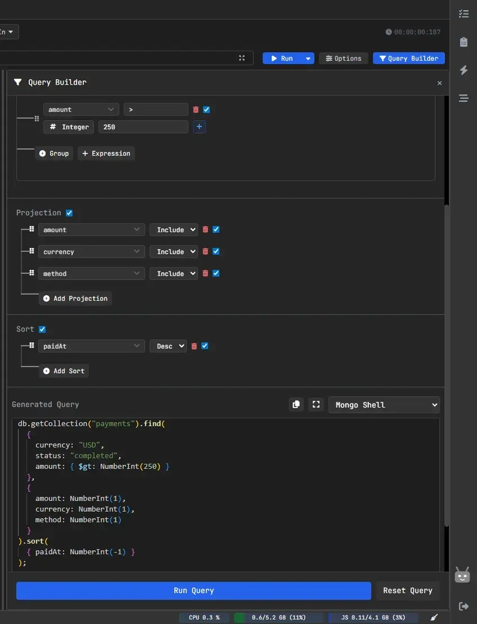Uncheck the Sort section checkbox
Image resolution: width=477 pixels, height=624 pixels.
[42, 329]
